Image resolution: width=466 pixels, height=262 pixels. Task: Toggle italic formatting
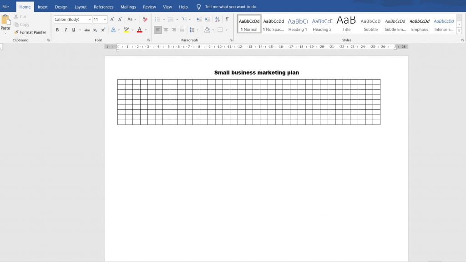[65, 30]
